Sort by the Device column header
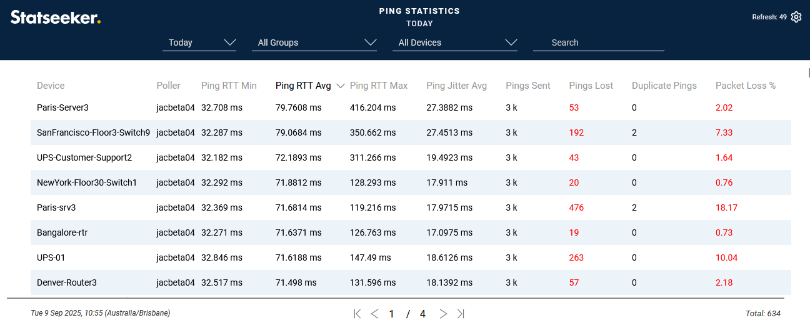810x330 pixels. coord(51,86)
